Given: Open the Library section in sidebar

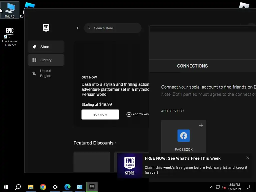Looking at the screenshot, I should [x=46, y=60].
